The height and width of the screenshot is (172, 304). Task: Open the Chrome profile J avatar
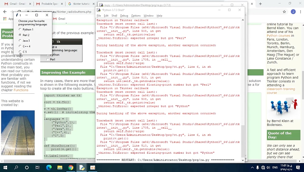click(x=293, y=12)
